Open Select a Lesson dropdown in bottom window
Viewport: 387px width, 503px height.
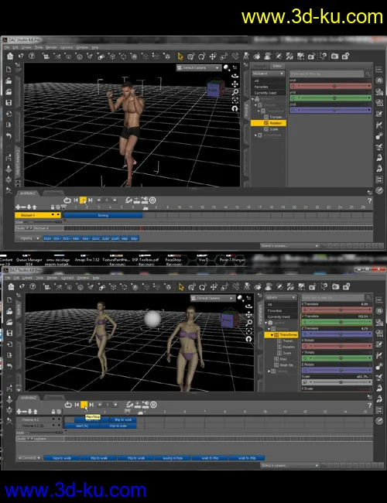[289, 465]
